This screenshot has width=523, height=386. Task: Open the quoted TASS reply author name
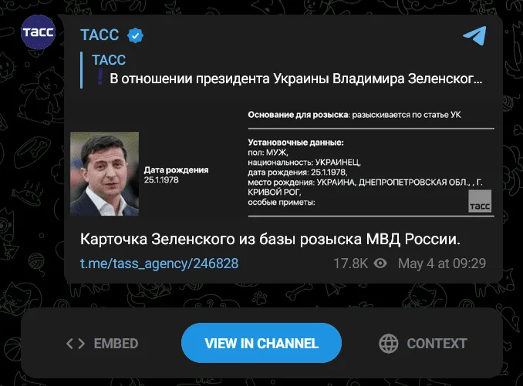click(x=109, y=60)
